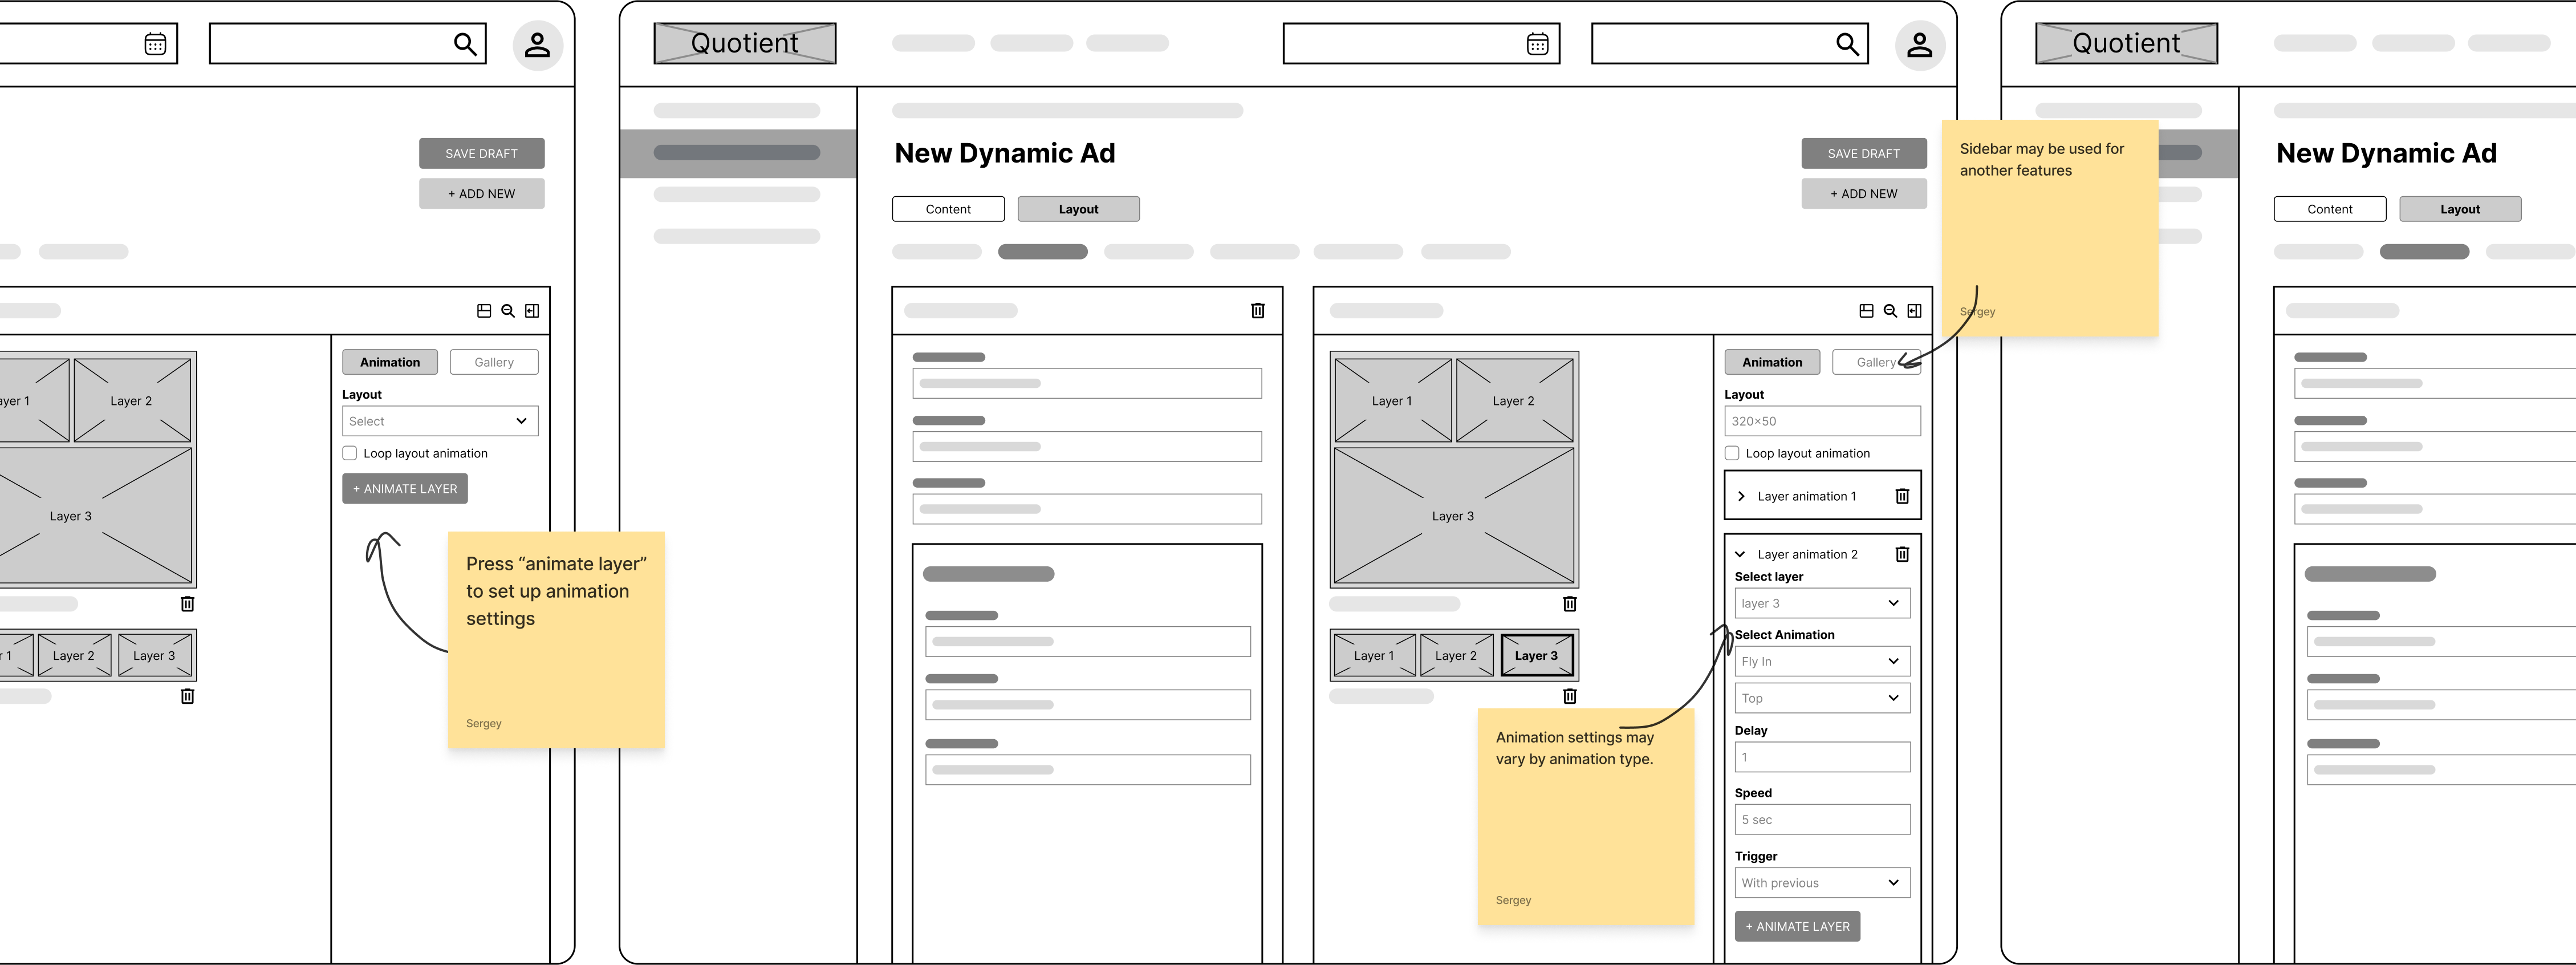Click SAVE DRAFT button in middle frame
Screen dimensions: 2576x965
point(1864,153)
